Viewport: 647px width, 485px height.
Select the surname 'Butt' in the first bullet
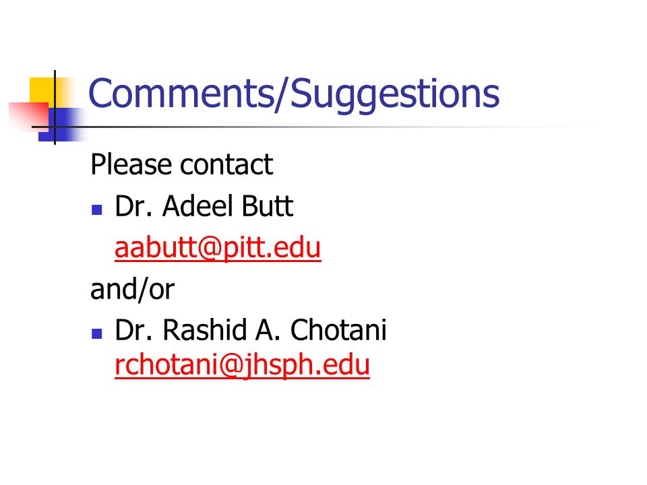(268, 206)
